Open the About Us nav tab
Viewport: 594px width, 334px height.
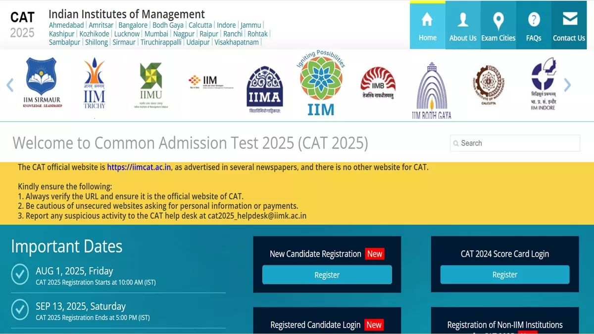[463, 26]
